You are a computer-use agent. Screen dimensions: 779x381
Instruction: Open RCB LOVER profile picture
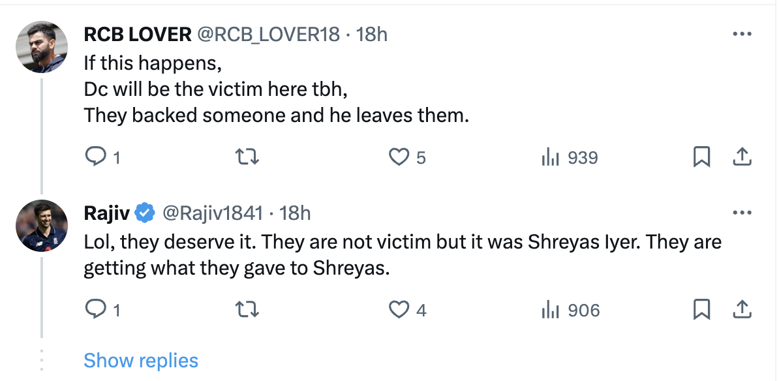coord(42,47)
